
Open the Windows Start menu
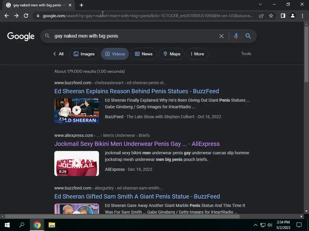point(7,225)
